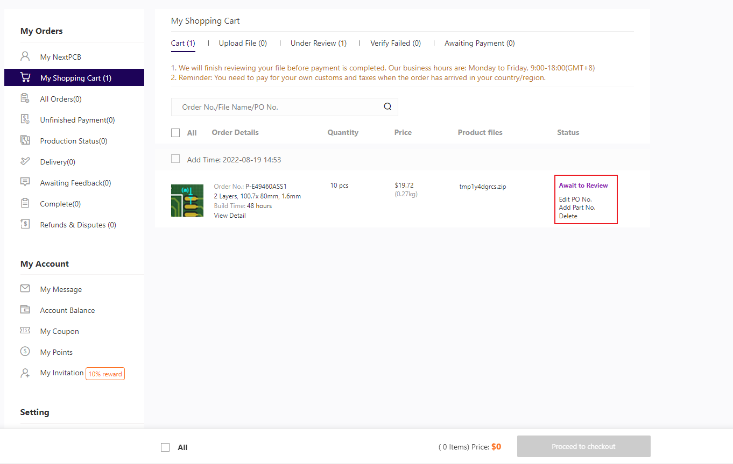
Task: Click the Account Balance wallet icon
Action: click(25, 310)
